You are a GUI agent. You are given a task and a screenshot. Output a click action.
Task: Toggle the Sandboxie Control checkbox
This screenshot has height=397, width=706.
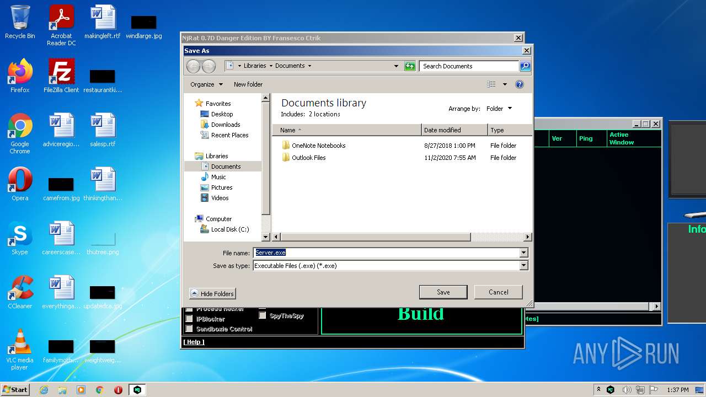[x=189, y=329]
